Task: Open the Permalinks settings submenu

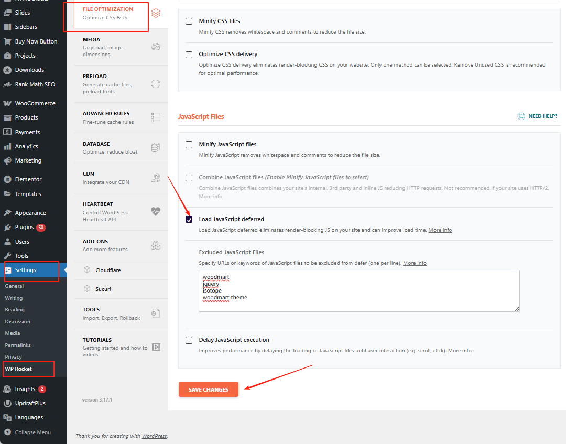Action: pos(18,345)
